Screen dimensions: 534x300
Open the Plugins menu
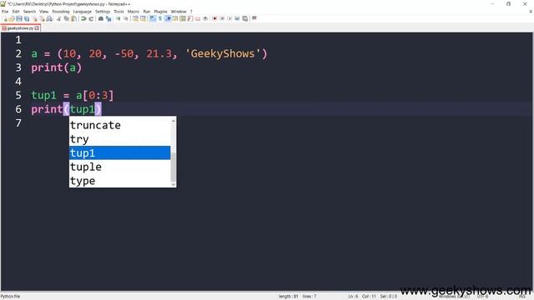pos(160,12)
